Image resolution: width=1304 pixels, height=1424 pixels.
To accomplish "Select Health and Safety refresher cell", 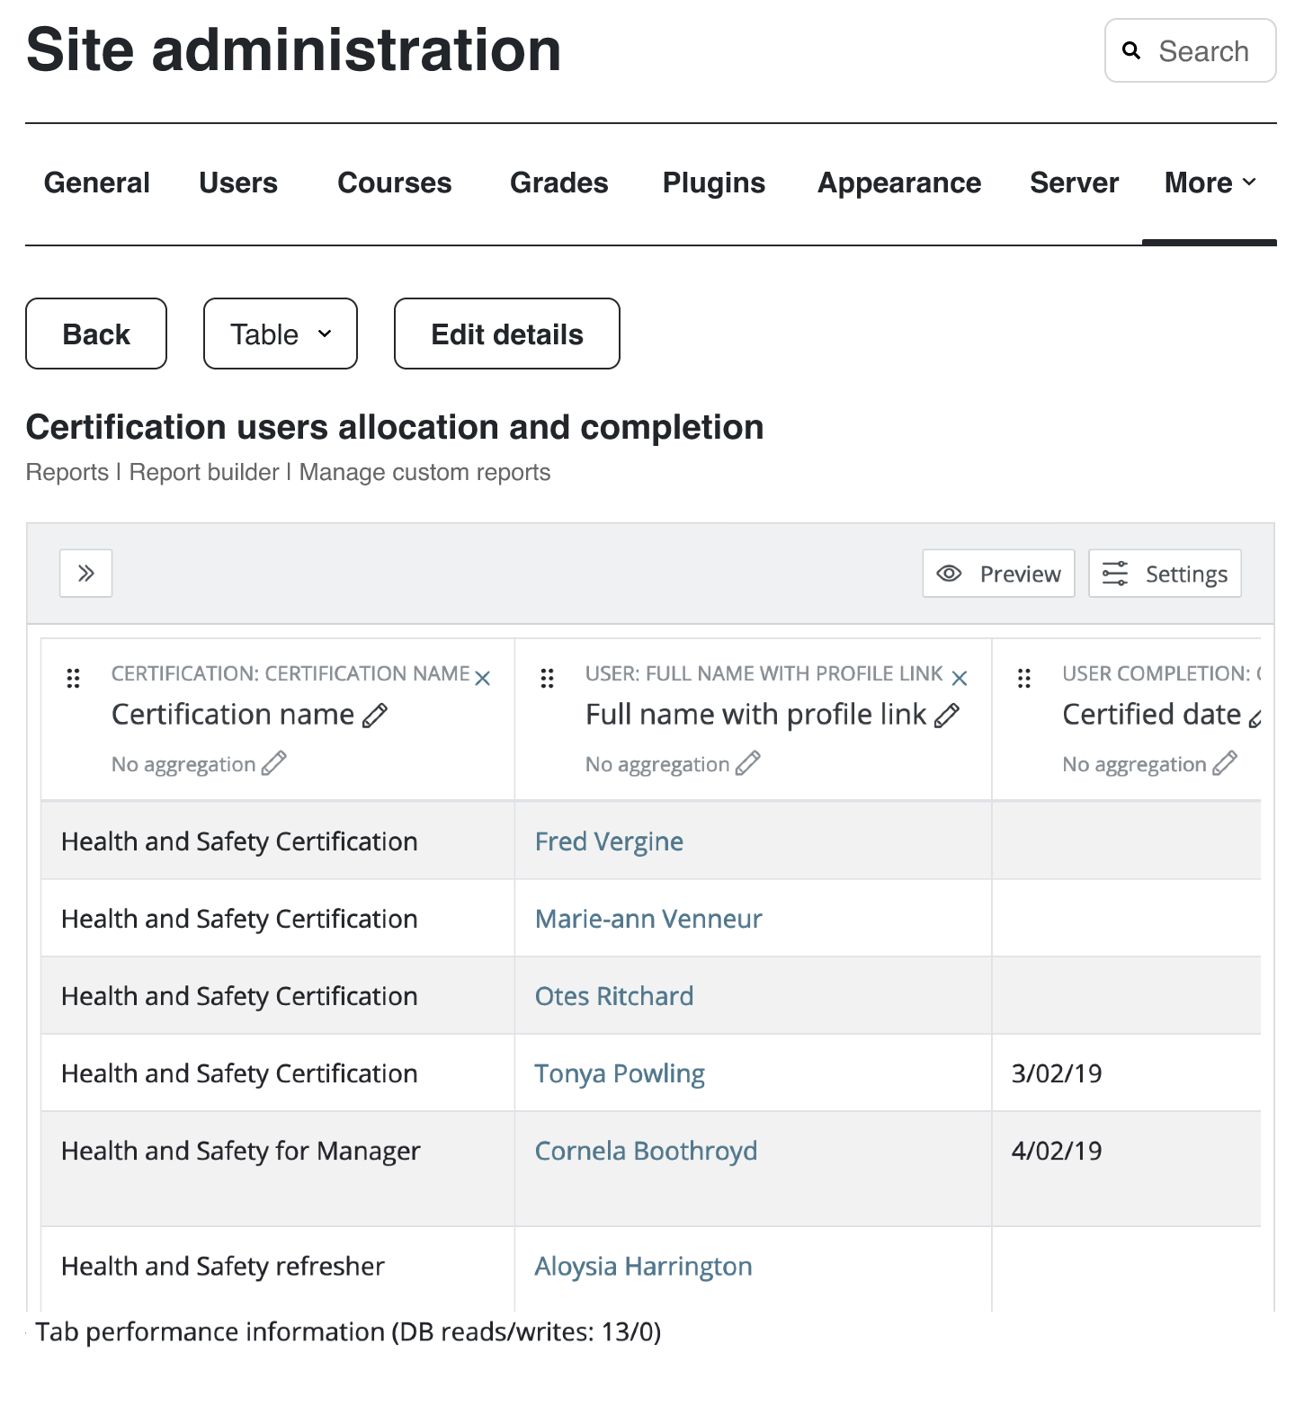I will click(x=278, y=1268).
